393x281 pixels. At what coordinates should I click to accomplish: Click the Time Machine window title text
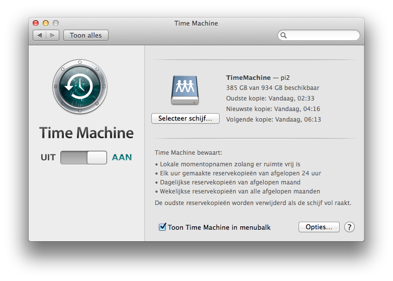click(x=197, y=23)
